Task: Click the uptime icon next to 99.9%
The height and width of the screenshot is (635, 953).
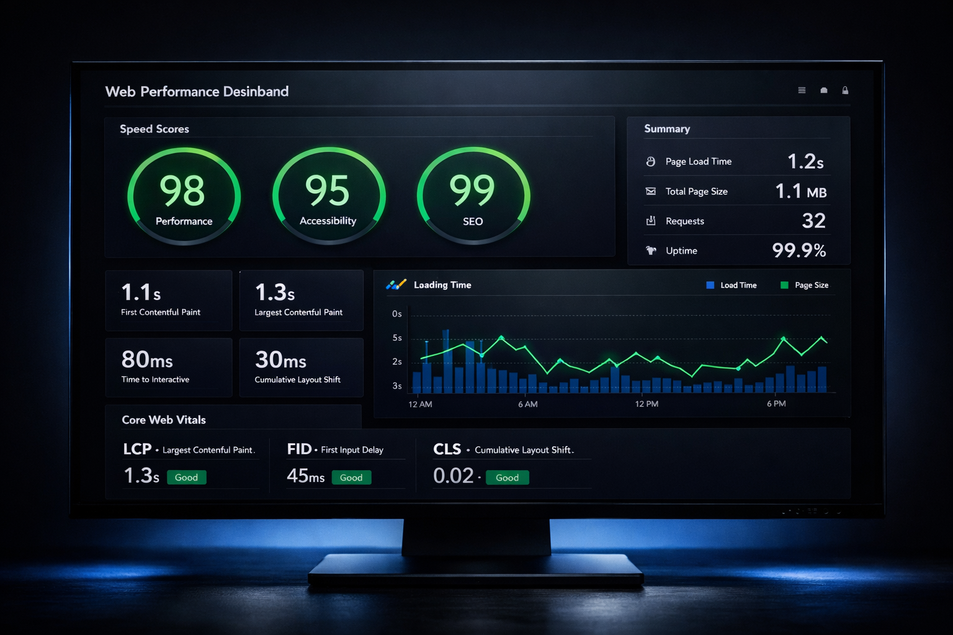Action: (x=650, y=250)
